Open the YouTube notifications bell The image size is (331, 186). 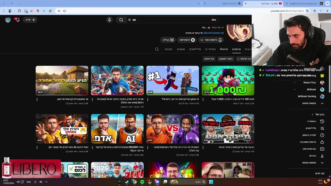(17, 20)
